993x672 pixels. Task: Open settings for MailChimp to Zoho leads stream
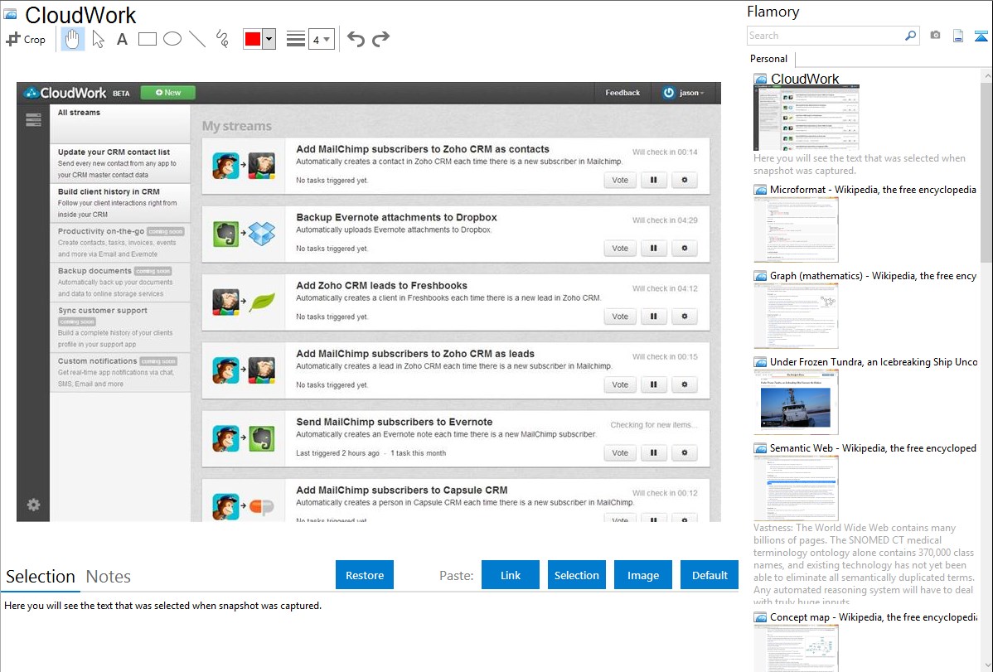[685, 384]
